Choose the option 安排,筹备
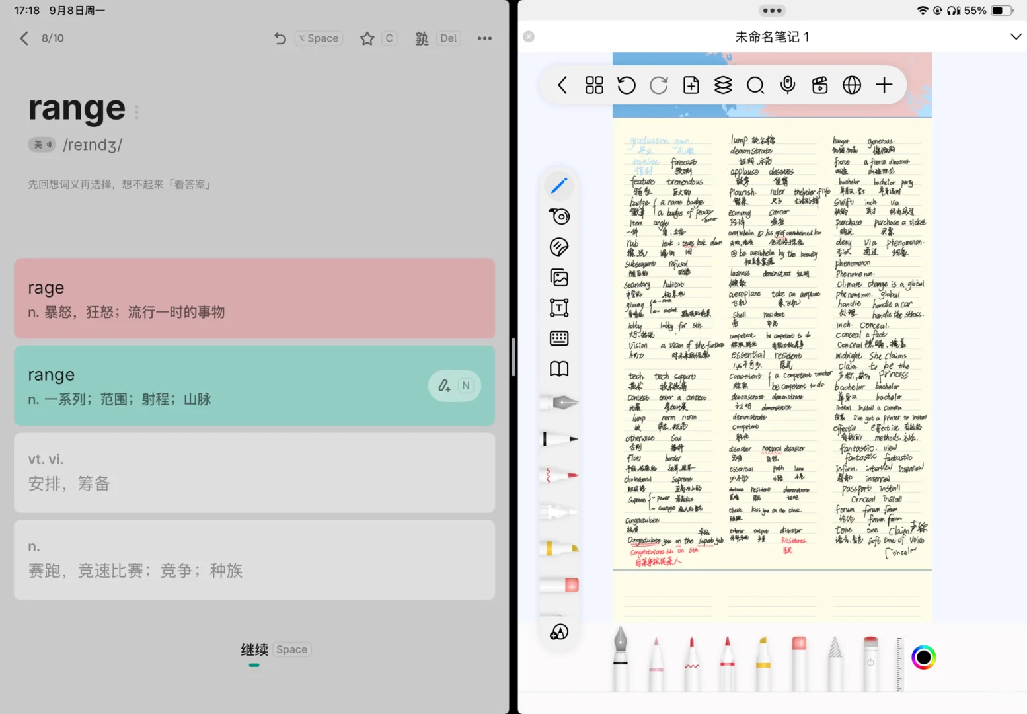This screenshot has height=714, width=1027. [254, 473]
